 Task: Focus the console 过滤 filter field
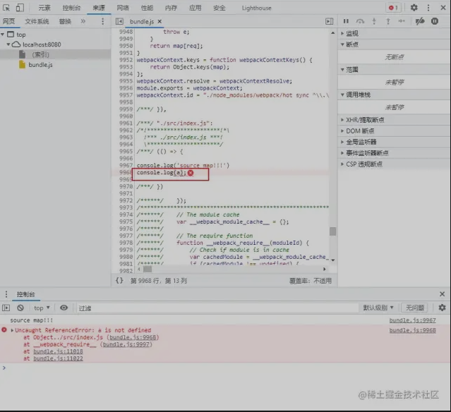pos(217,308)
